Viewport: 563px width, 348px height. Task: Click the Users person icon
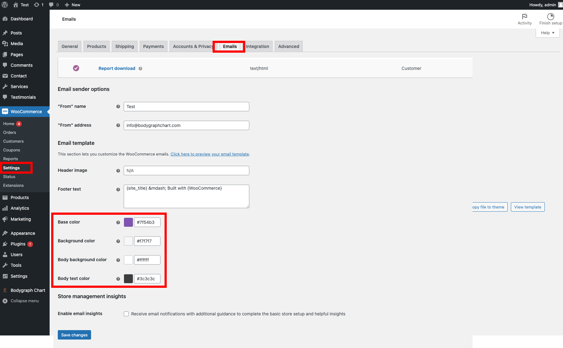tap(5, 255)
